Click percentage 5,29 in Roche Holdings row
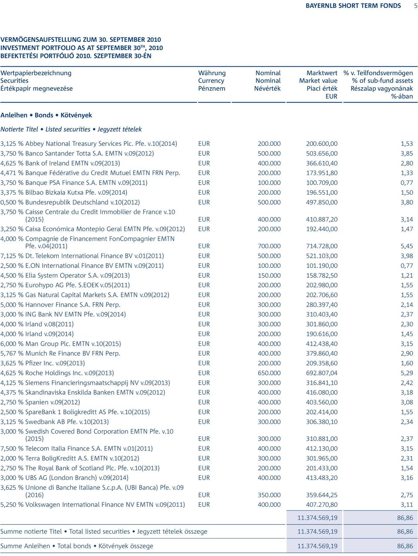 (407, 373)
